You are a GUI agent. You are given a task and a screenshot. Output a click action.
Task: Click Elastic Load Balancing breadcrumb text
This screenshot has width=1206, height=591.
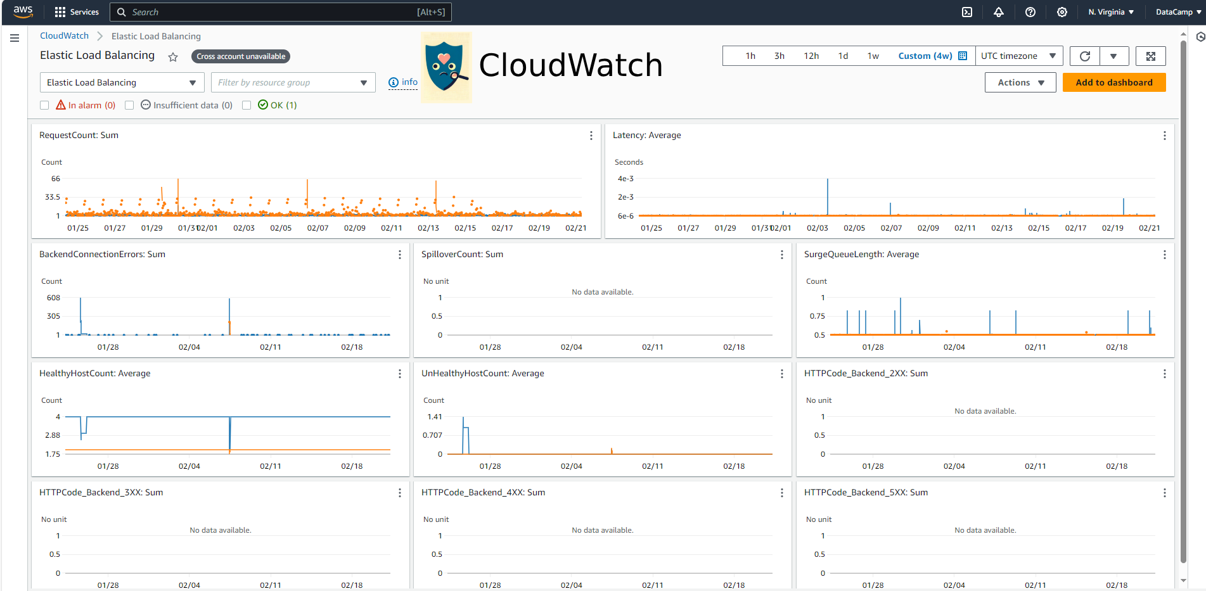pyautogui.click(x=156, y=36)
